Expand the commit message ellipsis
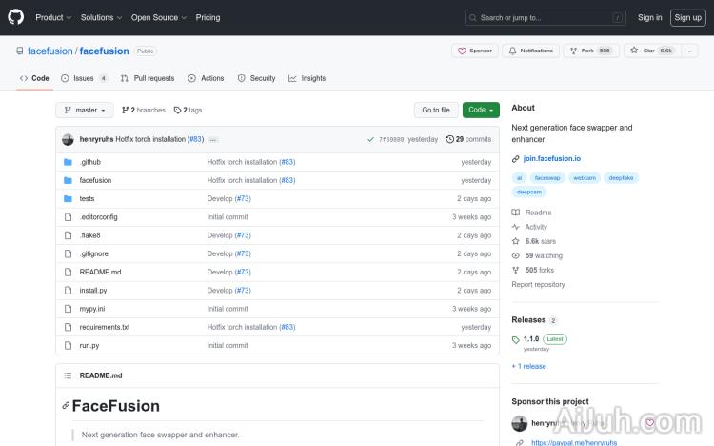 pos(213,140)
